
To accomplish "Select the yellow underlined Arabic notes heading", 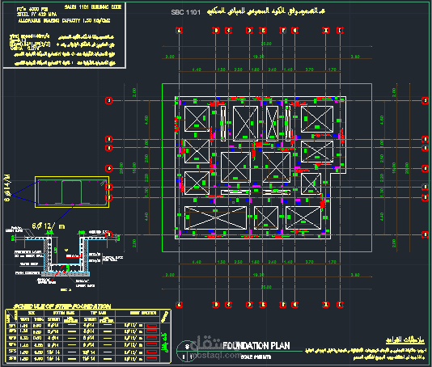I will (404, 340).
